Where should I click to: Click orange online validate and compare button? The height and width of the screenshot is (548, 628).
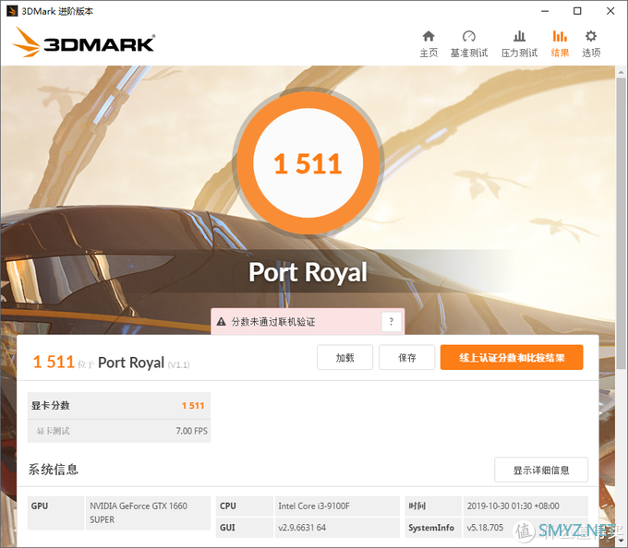point(512,357)
